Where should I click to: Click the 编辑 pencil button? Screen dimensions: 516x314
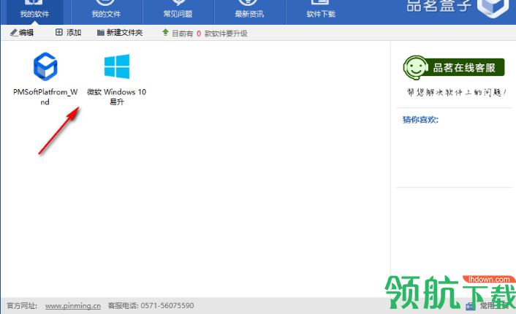22,33
